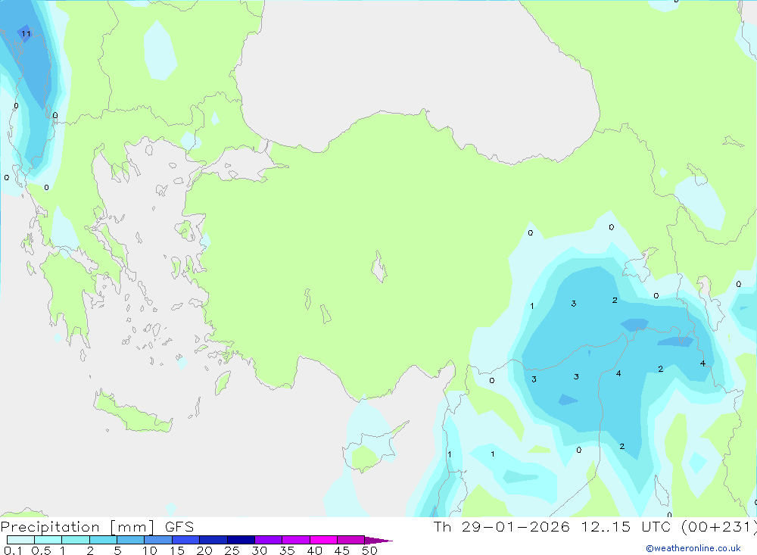The height and width of the screenshot is (555, 757).
Task: Click the legend label '5'
Action: point(117,550)
